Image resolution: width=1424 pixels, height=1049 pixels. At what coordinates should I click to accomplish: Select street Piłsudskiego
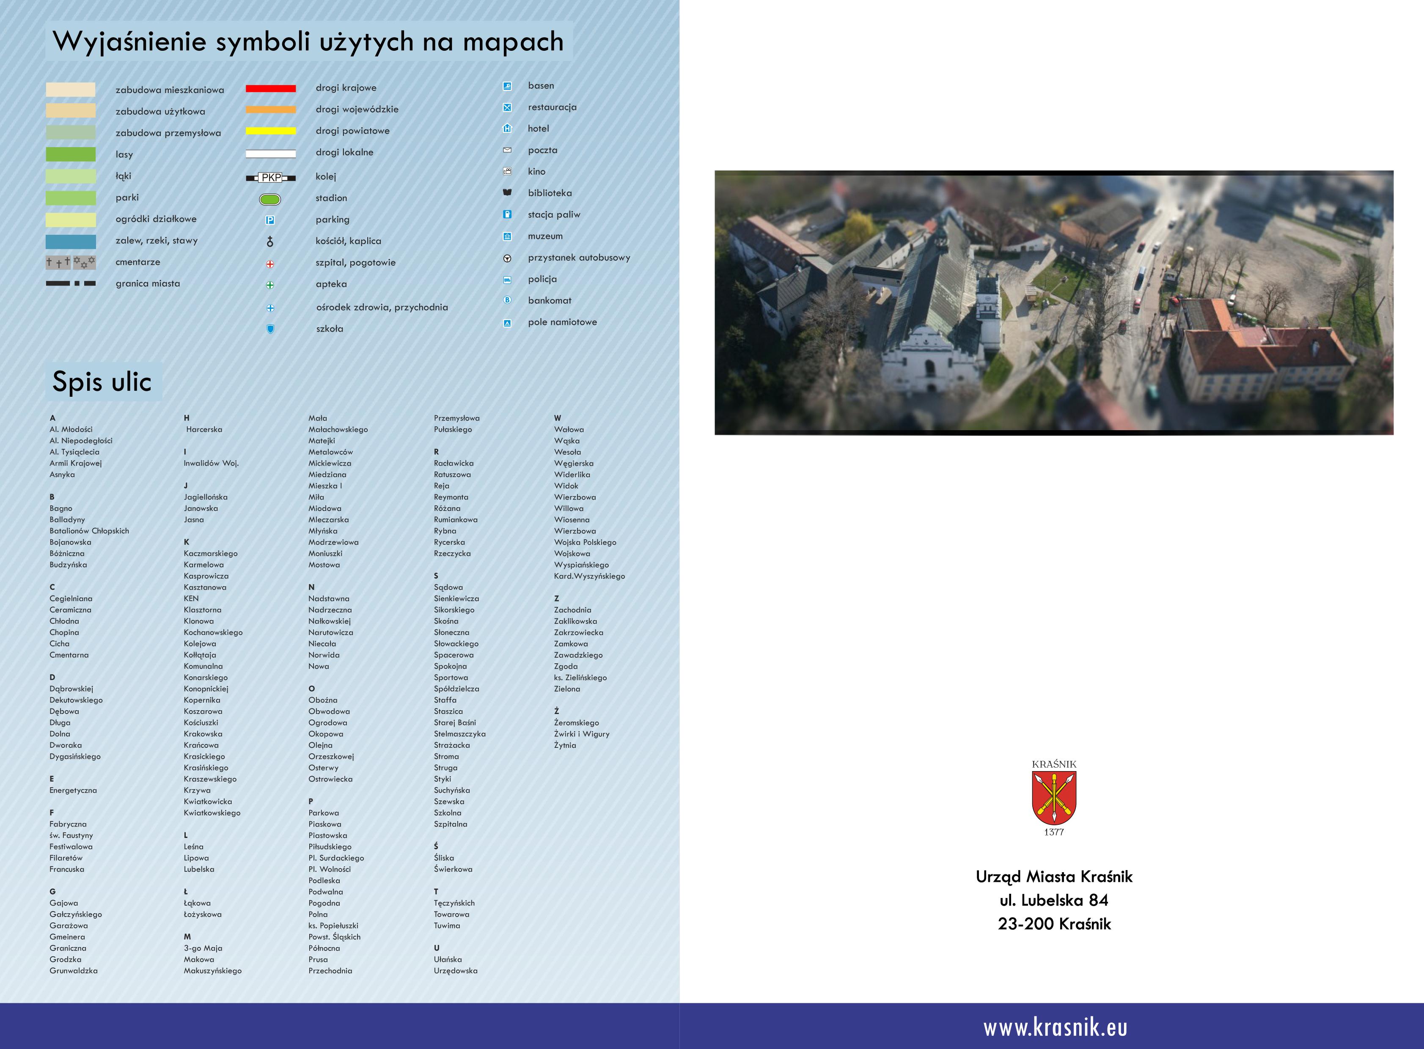[330, 846]
